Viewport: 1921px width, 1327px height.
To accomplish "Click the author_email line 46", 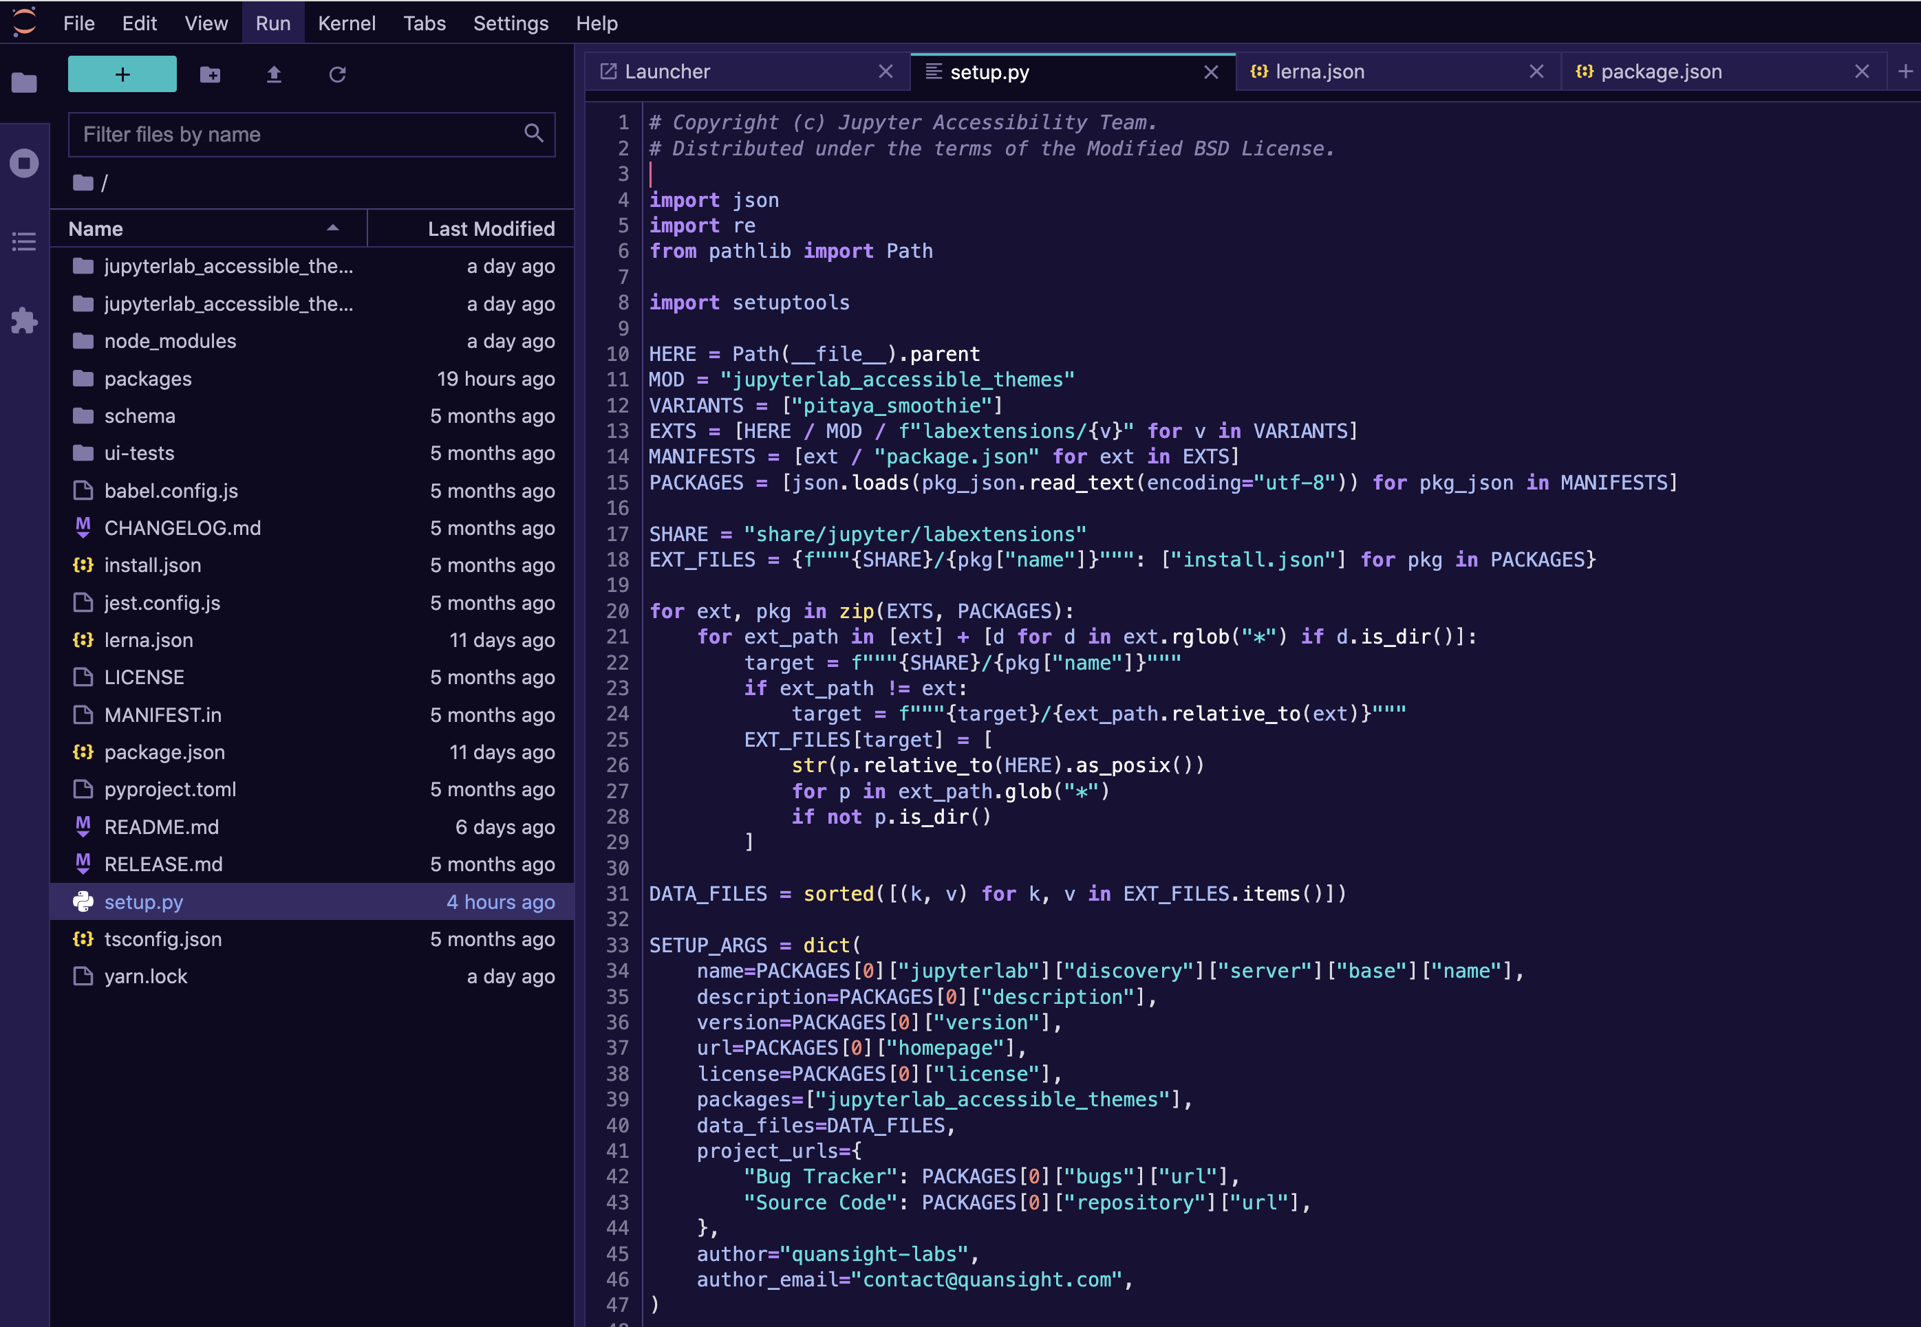I will tap(915, 1280).
